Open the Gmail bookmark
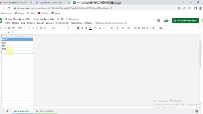Viewport: 203px width, 114px height. coord(31,13)
